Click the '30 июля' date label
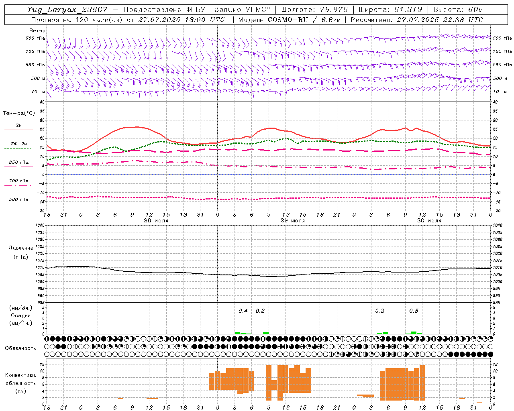The height and width of the screenshot is (411, 514). [x=429, y=221]
